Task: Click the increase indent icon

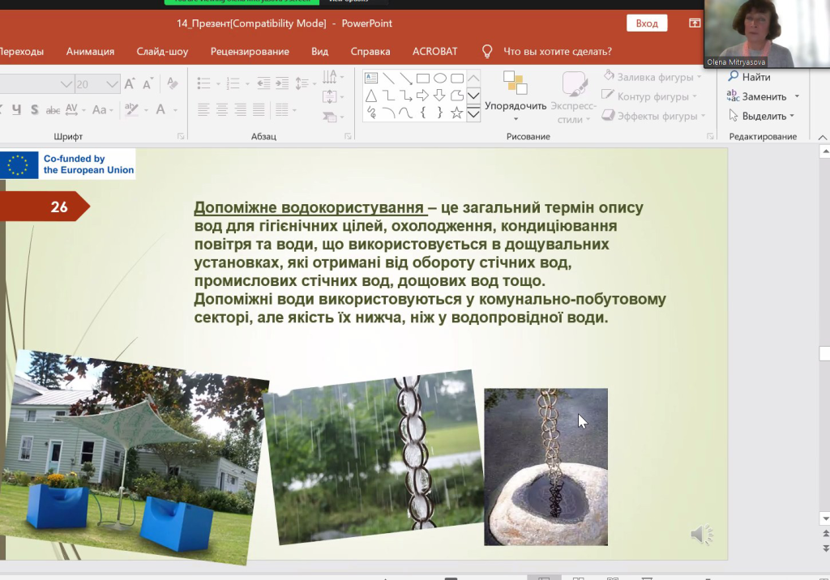Action: pyautogui.click(x=281, y=84)
